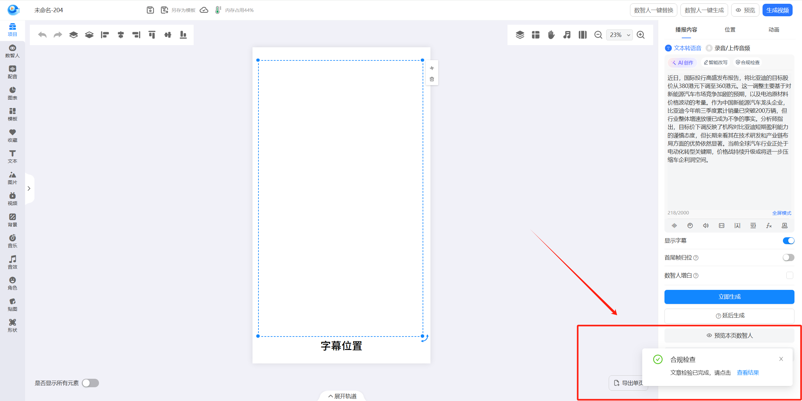This screenshot has height=401, width=802.
Task: Turn off the 显示字幕 switch
Action: point(788,241)
